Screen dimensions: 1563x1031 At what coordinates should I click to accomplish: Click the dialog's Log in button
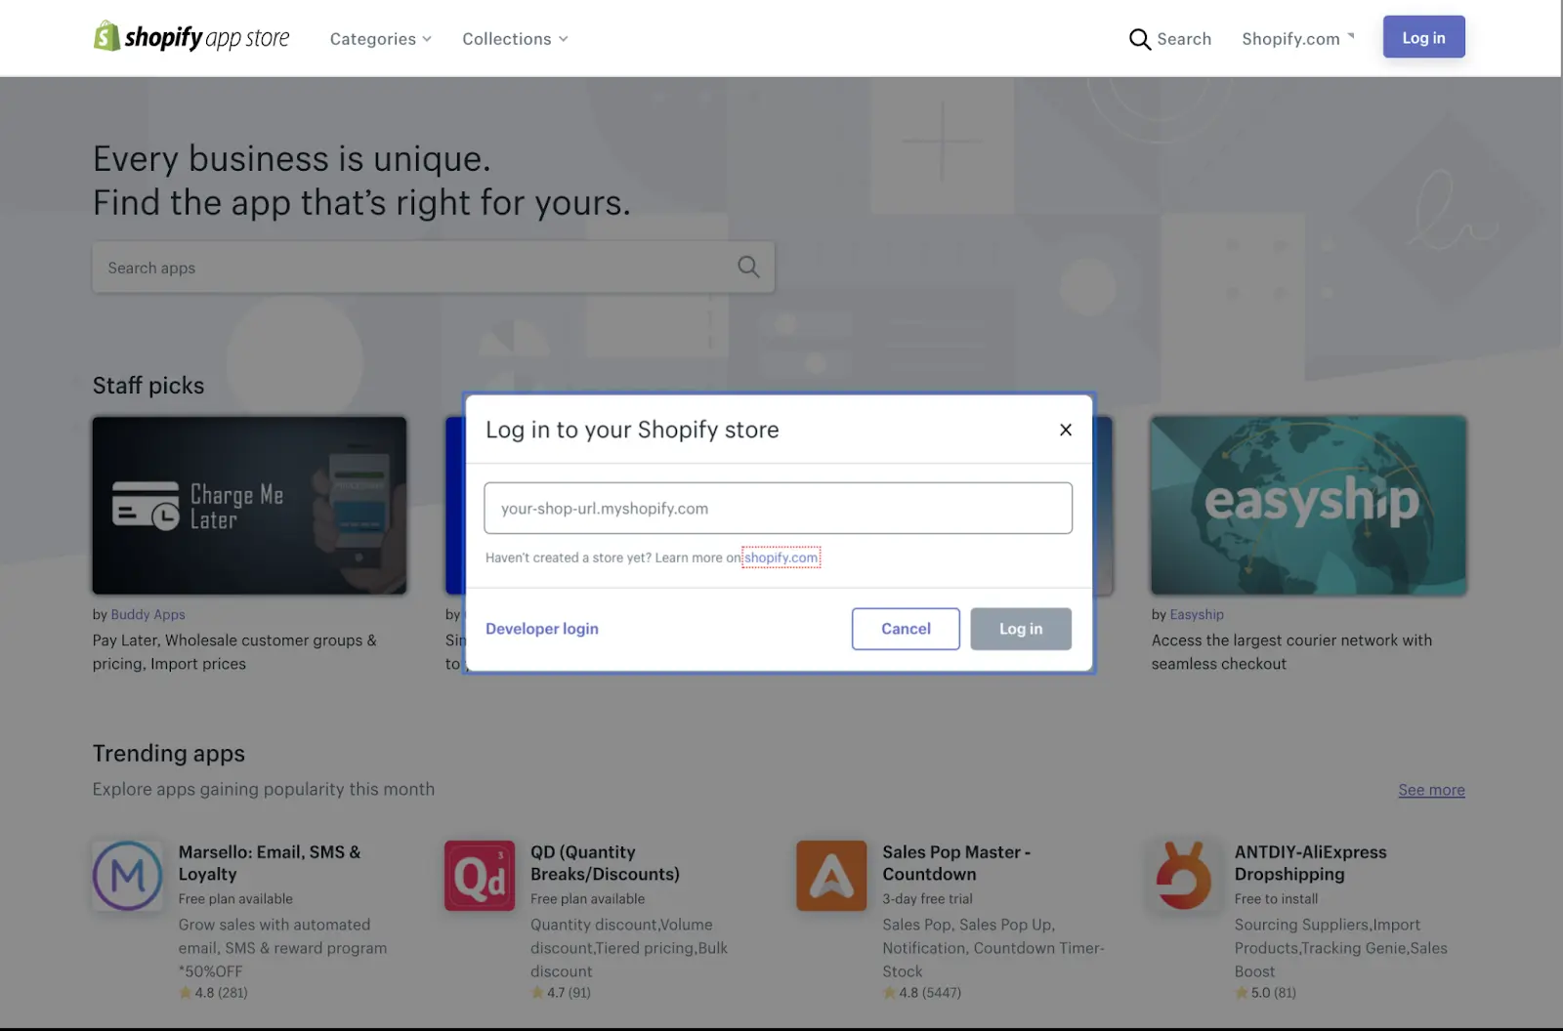[x=1021, y=629]
